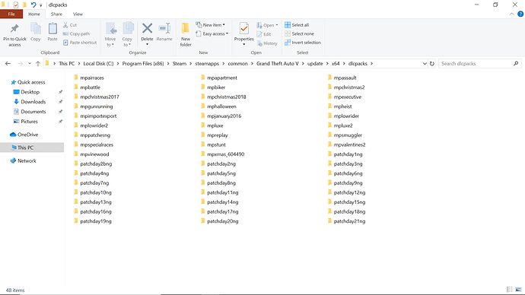Select Pictures in navigation pane
The height and width of the screenshot is (295, 525).
tap(29, 122)
